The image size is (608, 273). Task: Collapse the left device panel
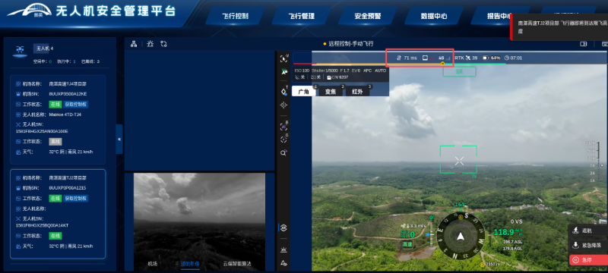tap(119, 140)
